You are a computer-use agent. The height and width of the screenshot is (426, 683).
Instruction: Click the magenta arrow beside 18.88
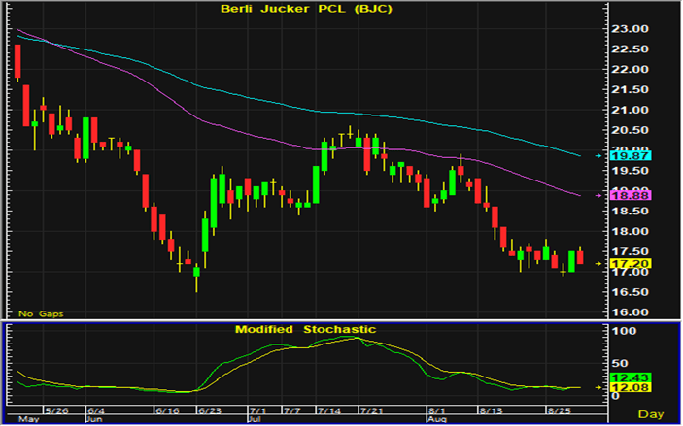pyautogui.click(x=596, y=196)
